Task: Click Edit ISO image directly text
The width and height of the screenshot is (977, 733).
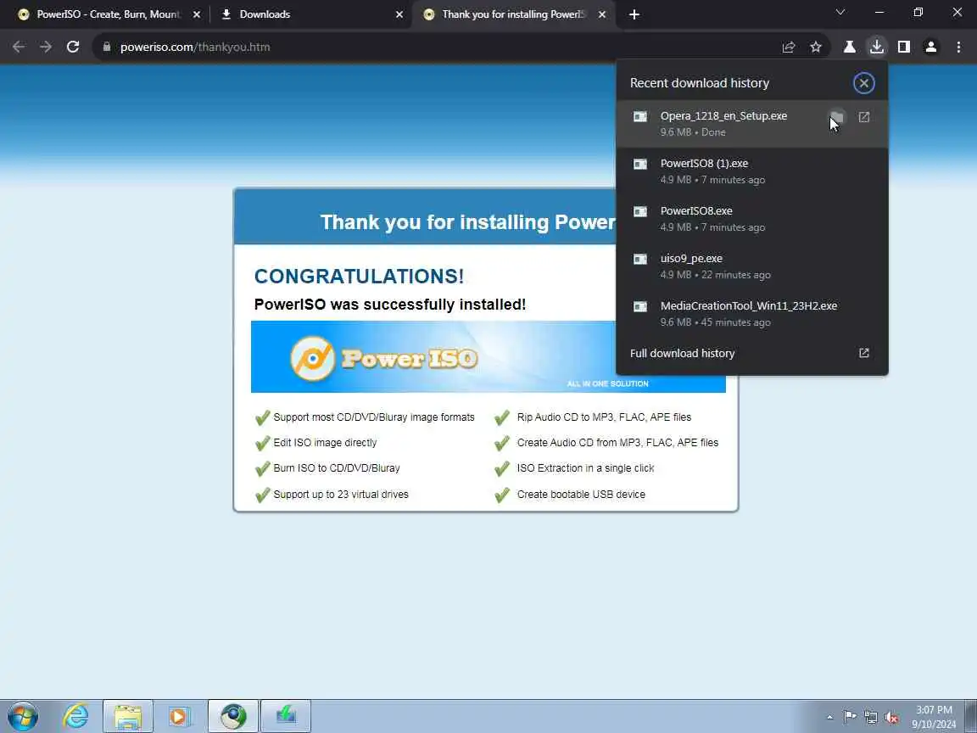Action: click(x=325, y=443)
